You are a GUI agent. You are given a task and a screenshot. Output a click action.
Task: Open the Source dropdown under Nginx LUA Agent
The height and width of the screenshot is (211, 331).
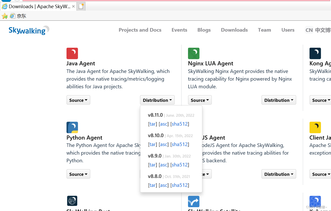(x=200, y=100)
